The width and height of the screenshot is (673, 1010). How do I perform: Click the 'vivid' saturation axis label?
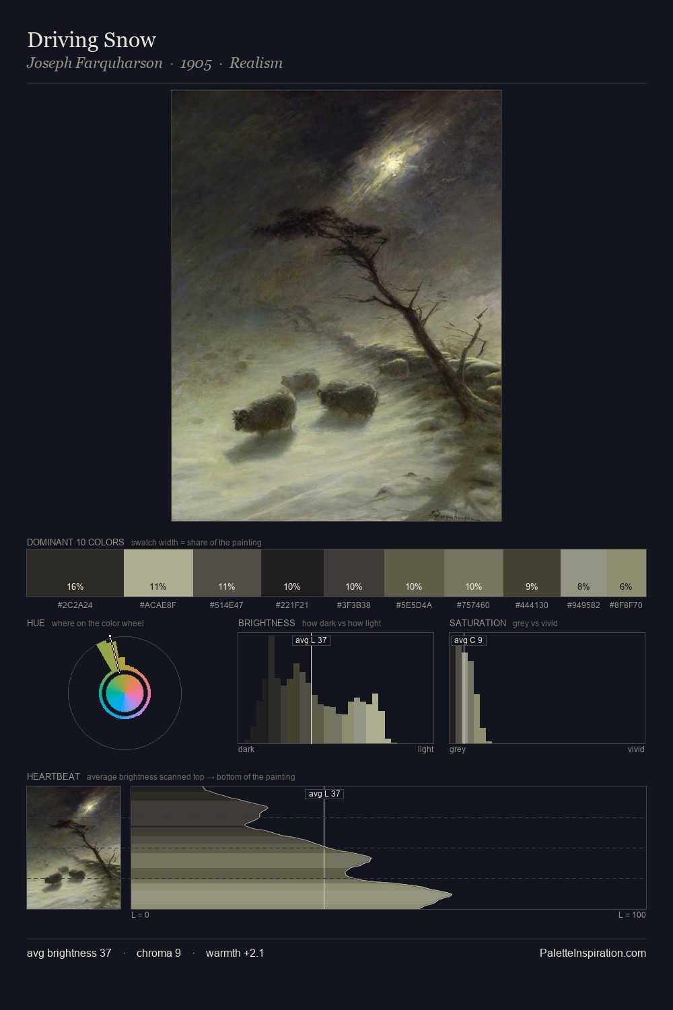[636, 749]
